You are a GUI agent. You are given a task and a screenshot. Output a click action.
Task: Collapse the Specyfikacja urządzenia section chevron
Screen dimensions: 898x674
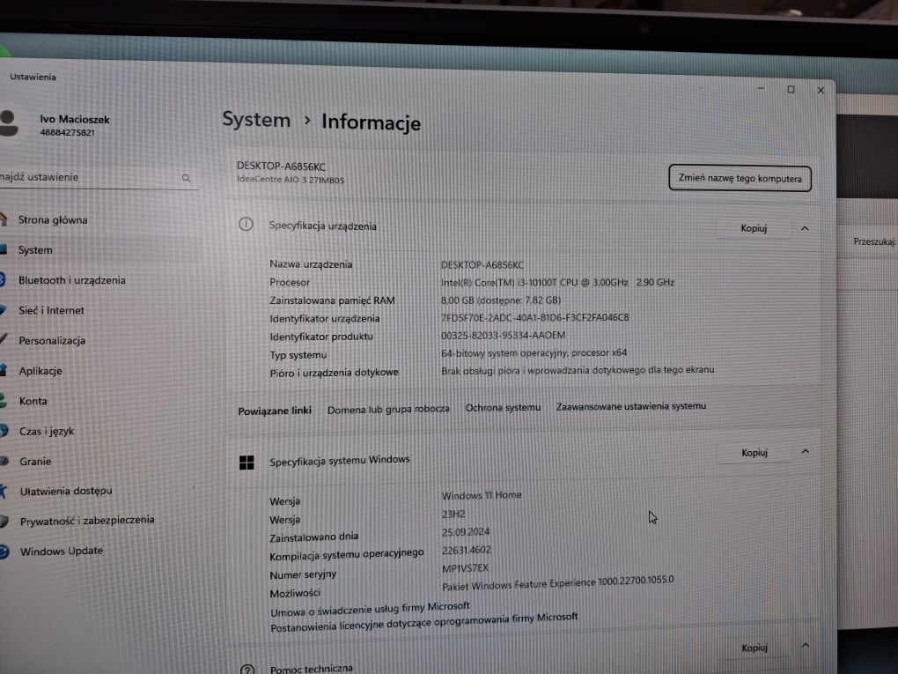805,229
